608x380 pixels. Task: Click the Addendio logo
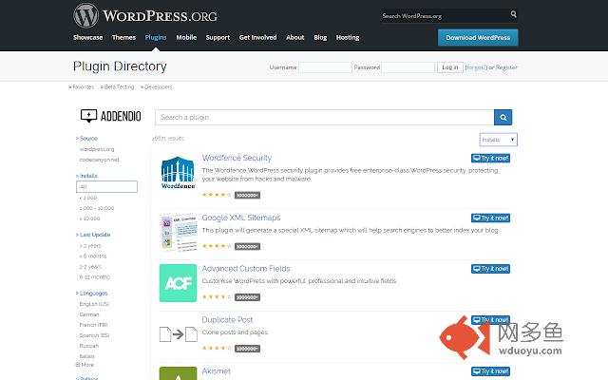click(x=111, y=116)
